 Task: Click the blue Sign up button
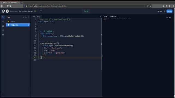pos(169,11)
